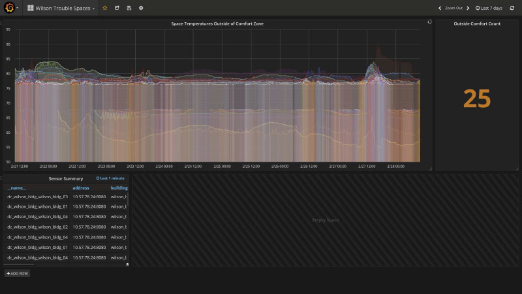Refresh the dashboard with the refresh icon
Image resolution: width=522 pixels, height=294 pixels.
click(512, 8)
